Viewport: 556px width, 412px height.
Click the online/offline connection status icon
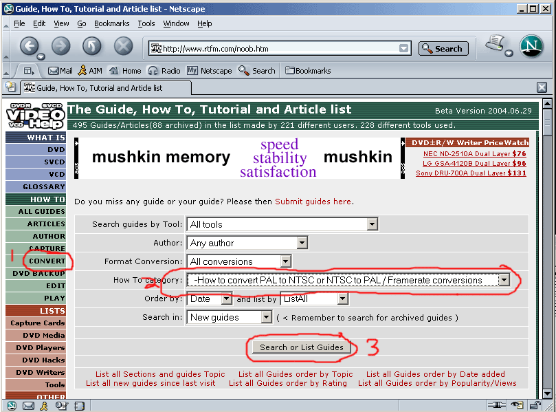[x=496, y=405]
